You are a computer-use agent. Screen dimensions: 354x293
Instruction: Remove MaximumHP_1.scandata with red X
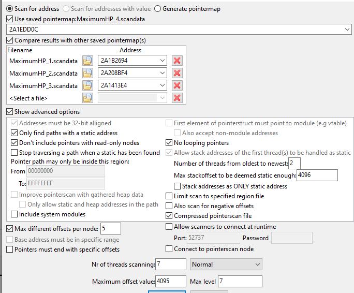point(177,61)
